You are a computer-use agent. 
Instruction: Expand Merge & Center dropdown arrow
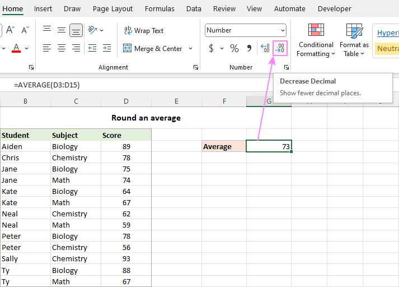pyautogui.click(x=191, y=48)
